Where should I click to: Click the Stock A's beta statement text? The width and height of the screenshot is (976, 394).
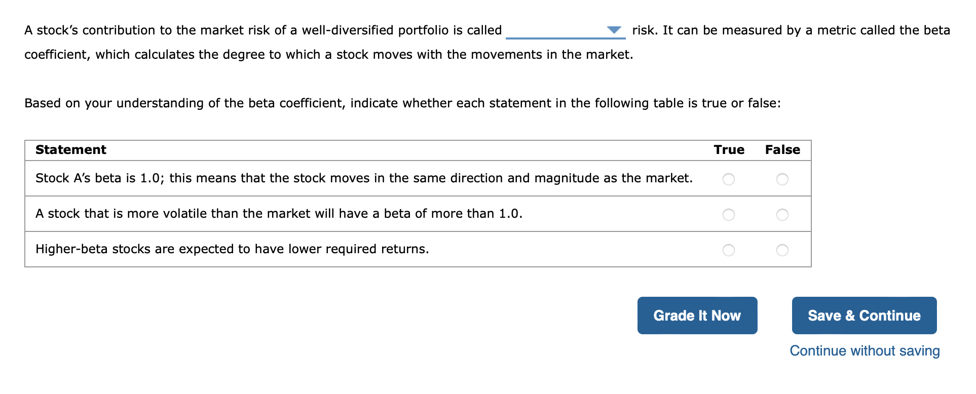click(363, 178)
